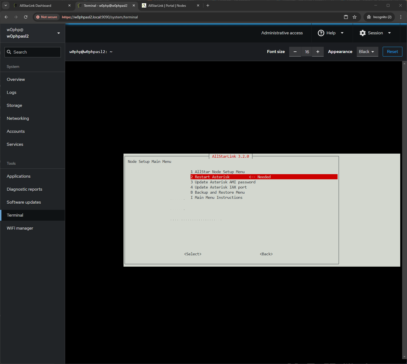
Task: Switch to AllStarLink Portal Nodes tab
Action: tap(167, 5)
